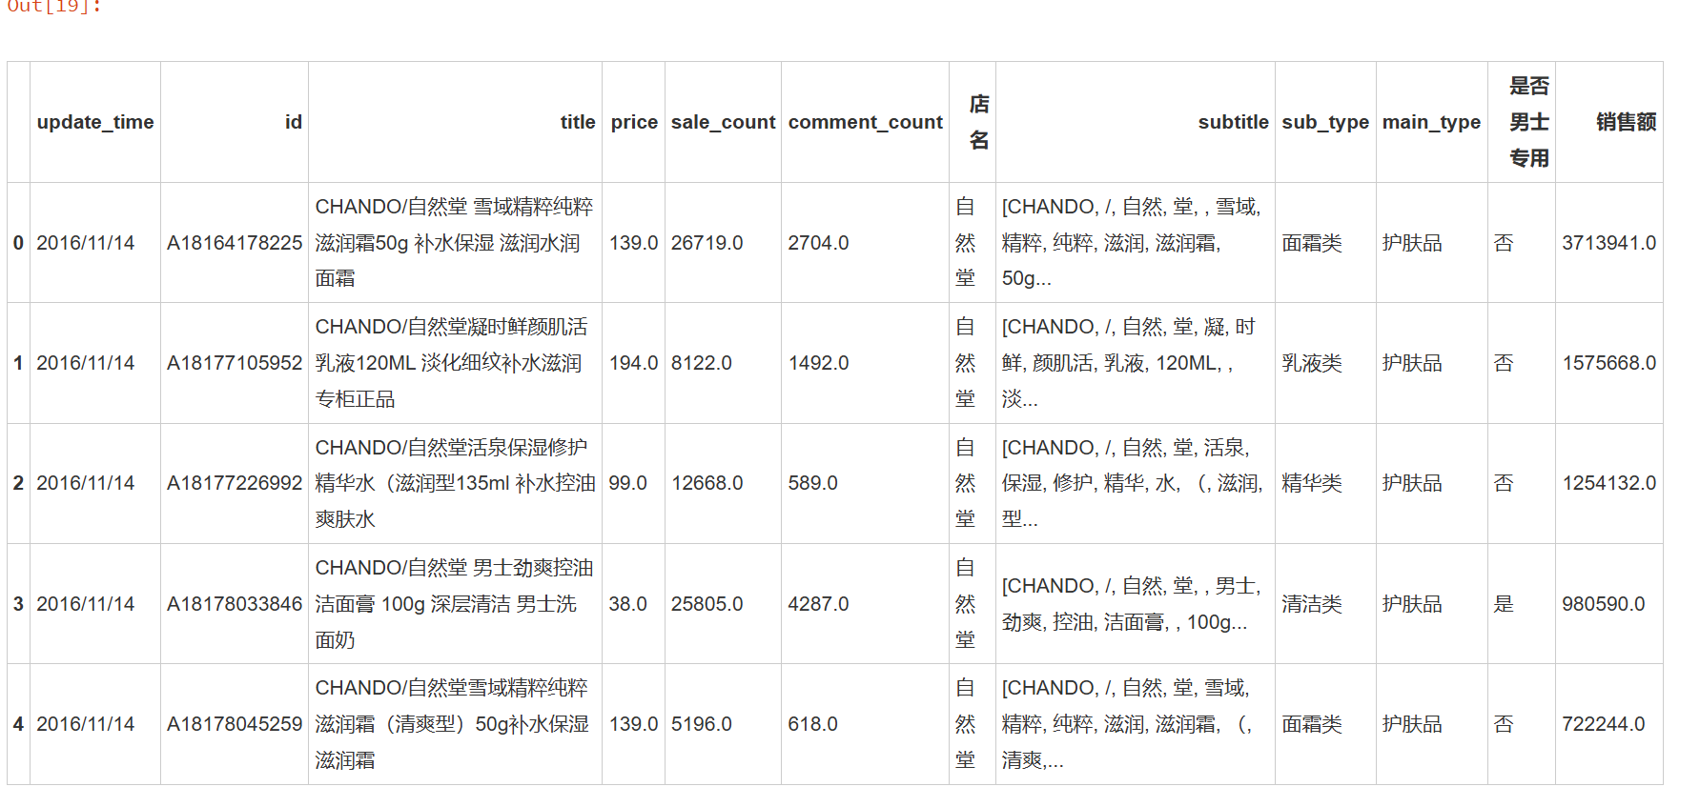Image resolution: width=1700 pixels, height=807 pixels.
Task: Click 销售额 value 1575668.0
Action: pyautogui.click(x=1608, y=363)
